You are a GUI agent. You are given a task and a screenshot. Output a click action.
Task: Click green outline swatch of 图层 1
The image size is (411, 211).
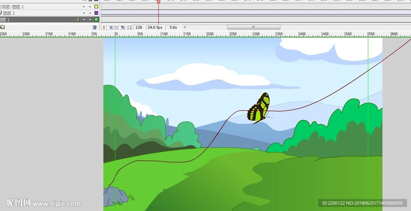click(x=96, y=19)
